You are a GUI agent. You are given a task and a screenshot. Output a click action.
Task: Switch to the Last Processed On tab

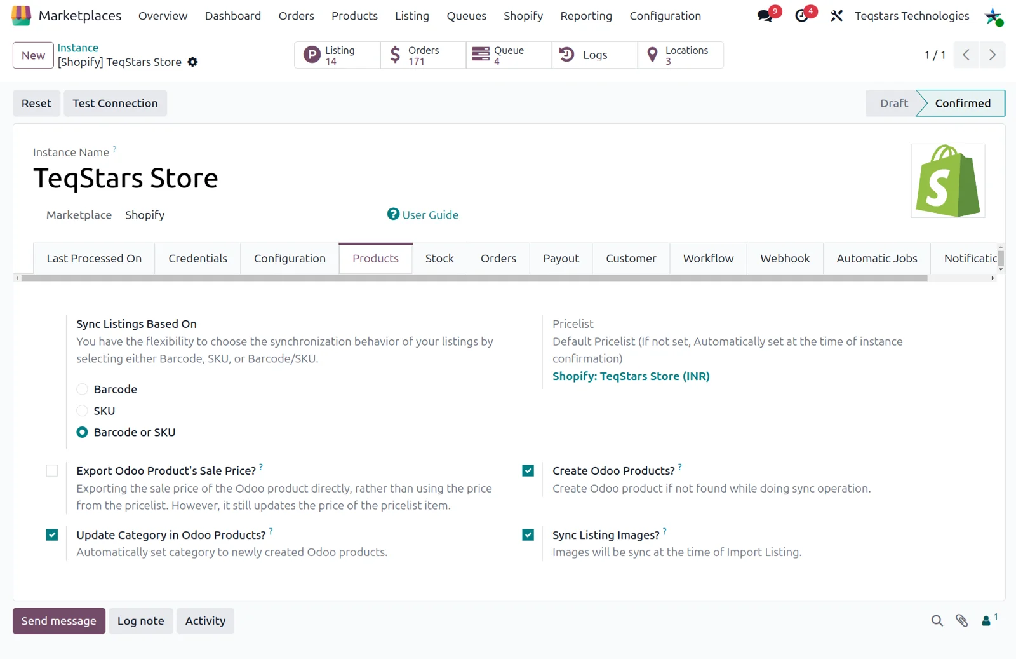[x=94, y=259]
